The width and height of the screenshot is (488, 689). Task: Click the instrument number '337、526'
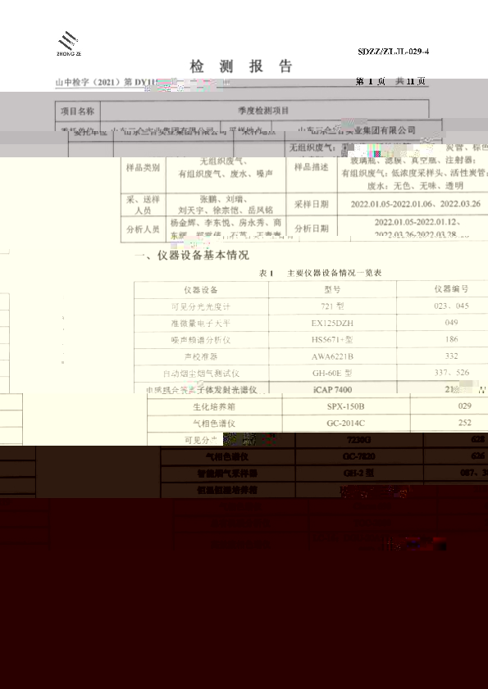pos(451,373)
